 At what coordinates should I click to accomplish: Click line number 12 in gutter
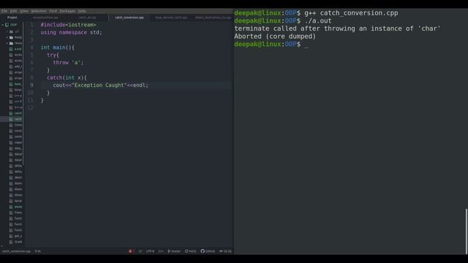pos(31,107)
